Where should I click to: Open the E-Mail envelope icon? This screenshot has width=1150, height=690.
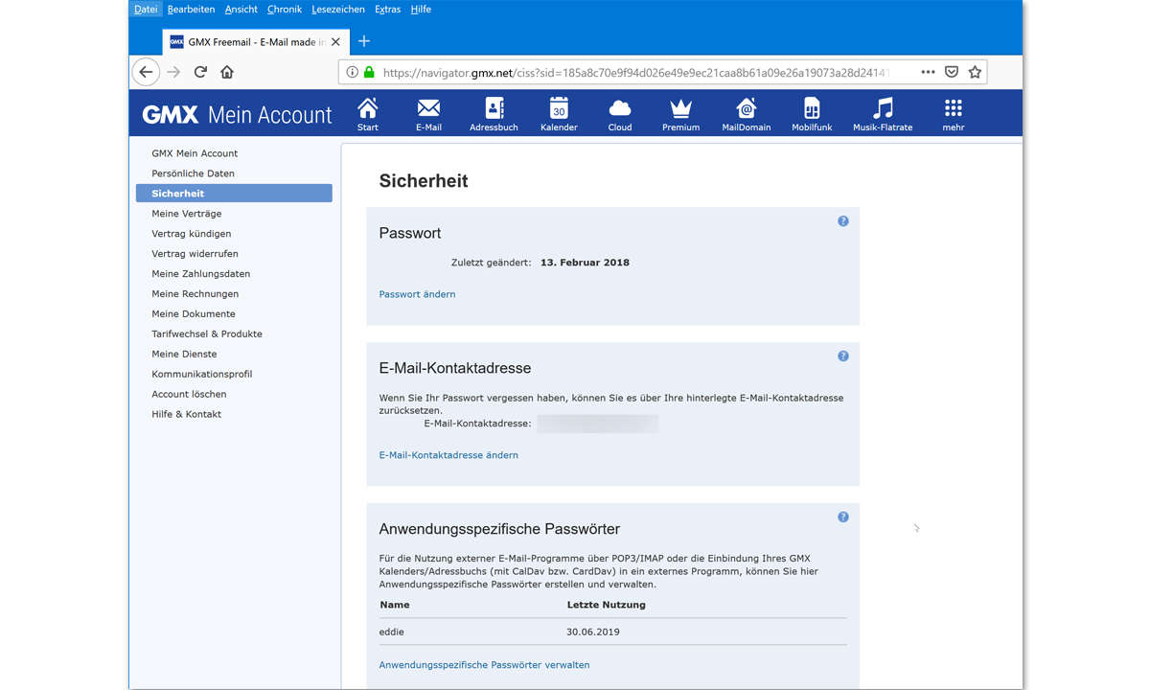click(x=428, y=107)
